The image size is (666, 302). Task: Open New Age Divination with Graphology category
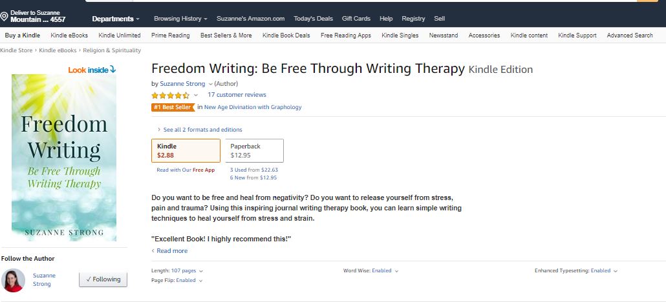pos(253,107)
